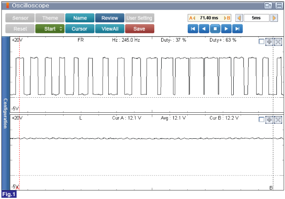Click the 71.40 ms cursor time readout
The height and width of the screenshot is (199, 285).
[x=209, y=18]
